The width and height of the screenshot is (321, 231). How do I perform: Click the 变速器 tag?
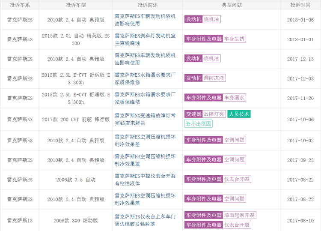(x=193, y=114)
